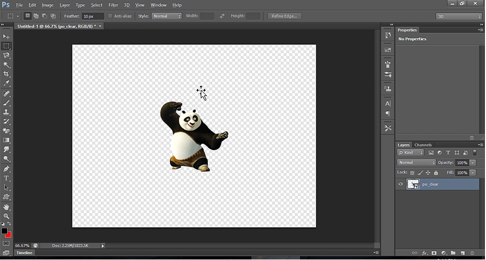This screenshot has width=486, height=260.
Task: Select the Magic Wand tool
Action: point(6,65)
